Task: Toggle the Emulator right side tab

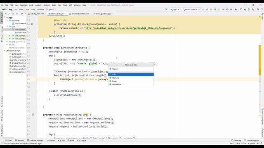Action: pos(262,132)
